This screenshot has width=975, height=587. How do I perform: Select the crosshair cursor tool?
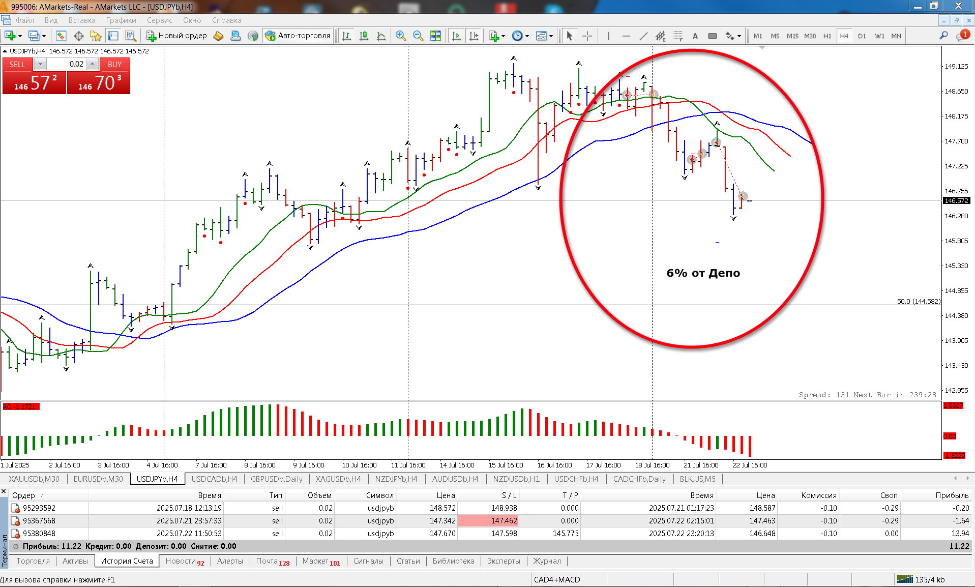(587, 36)
